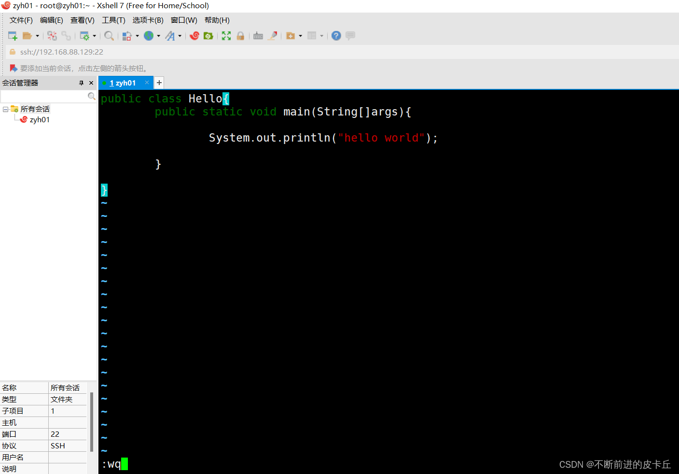The width and height of the screenshot is (679, 474).
Task: Open the 帮助(H) menu
Action: coord(217,20)
